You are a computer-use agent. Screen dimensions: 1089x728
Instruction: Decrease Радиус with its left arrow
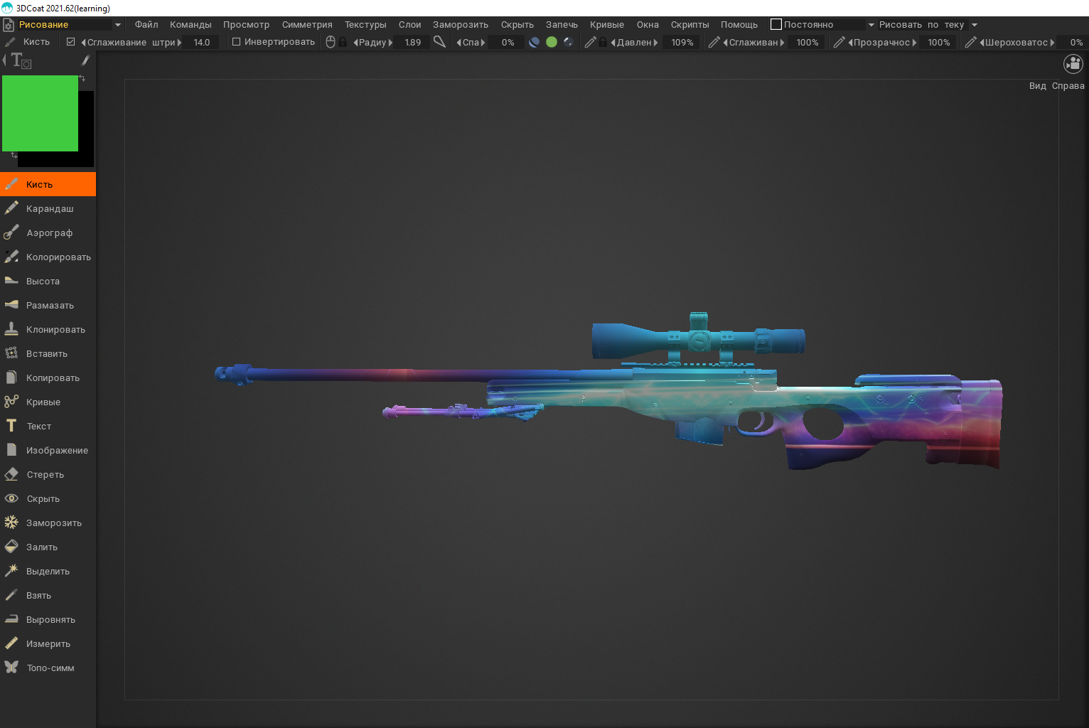click(x=355, y=43)
